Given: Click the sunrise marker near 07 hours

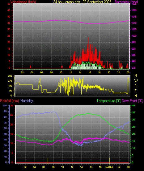Looking at the screenshot, I should point(48,161).
